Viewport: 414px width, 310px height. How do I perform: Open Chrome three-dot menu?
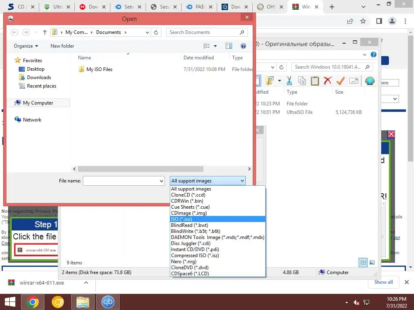(405, 21)
